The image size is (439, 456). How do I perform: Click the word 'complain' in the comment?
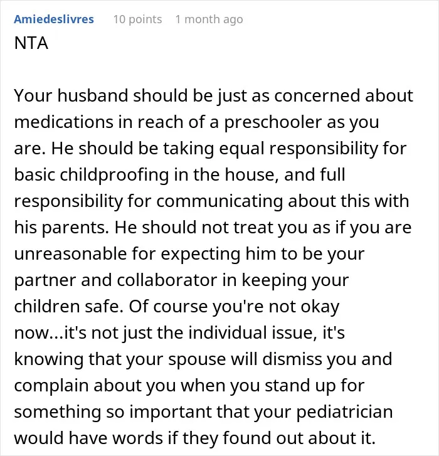(x=51, y=386)
